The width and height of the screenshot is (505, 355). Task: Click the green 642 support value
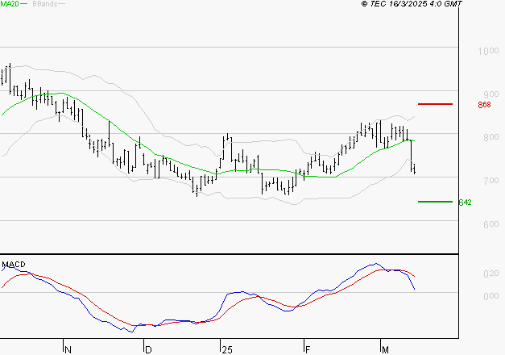tap(465, 203)
